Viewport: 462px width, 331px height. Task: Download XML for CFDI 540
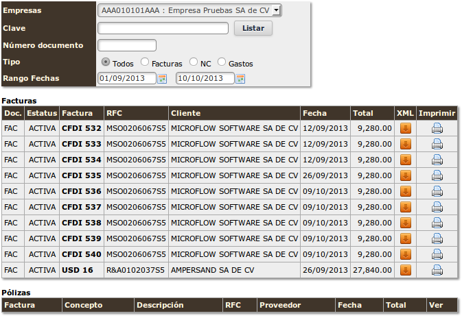pyautogui.click(x=406, y=254)
